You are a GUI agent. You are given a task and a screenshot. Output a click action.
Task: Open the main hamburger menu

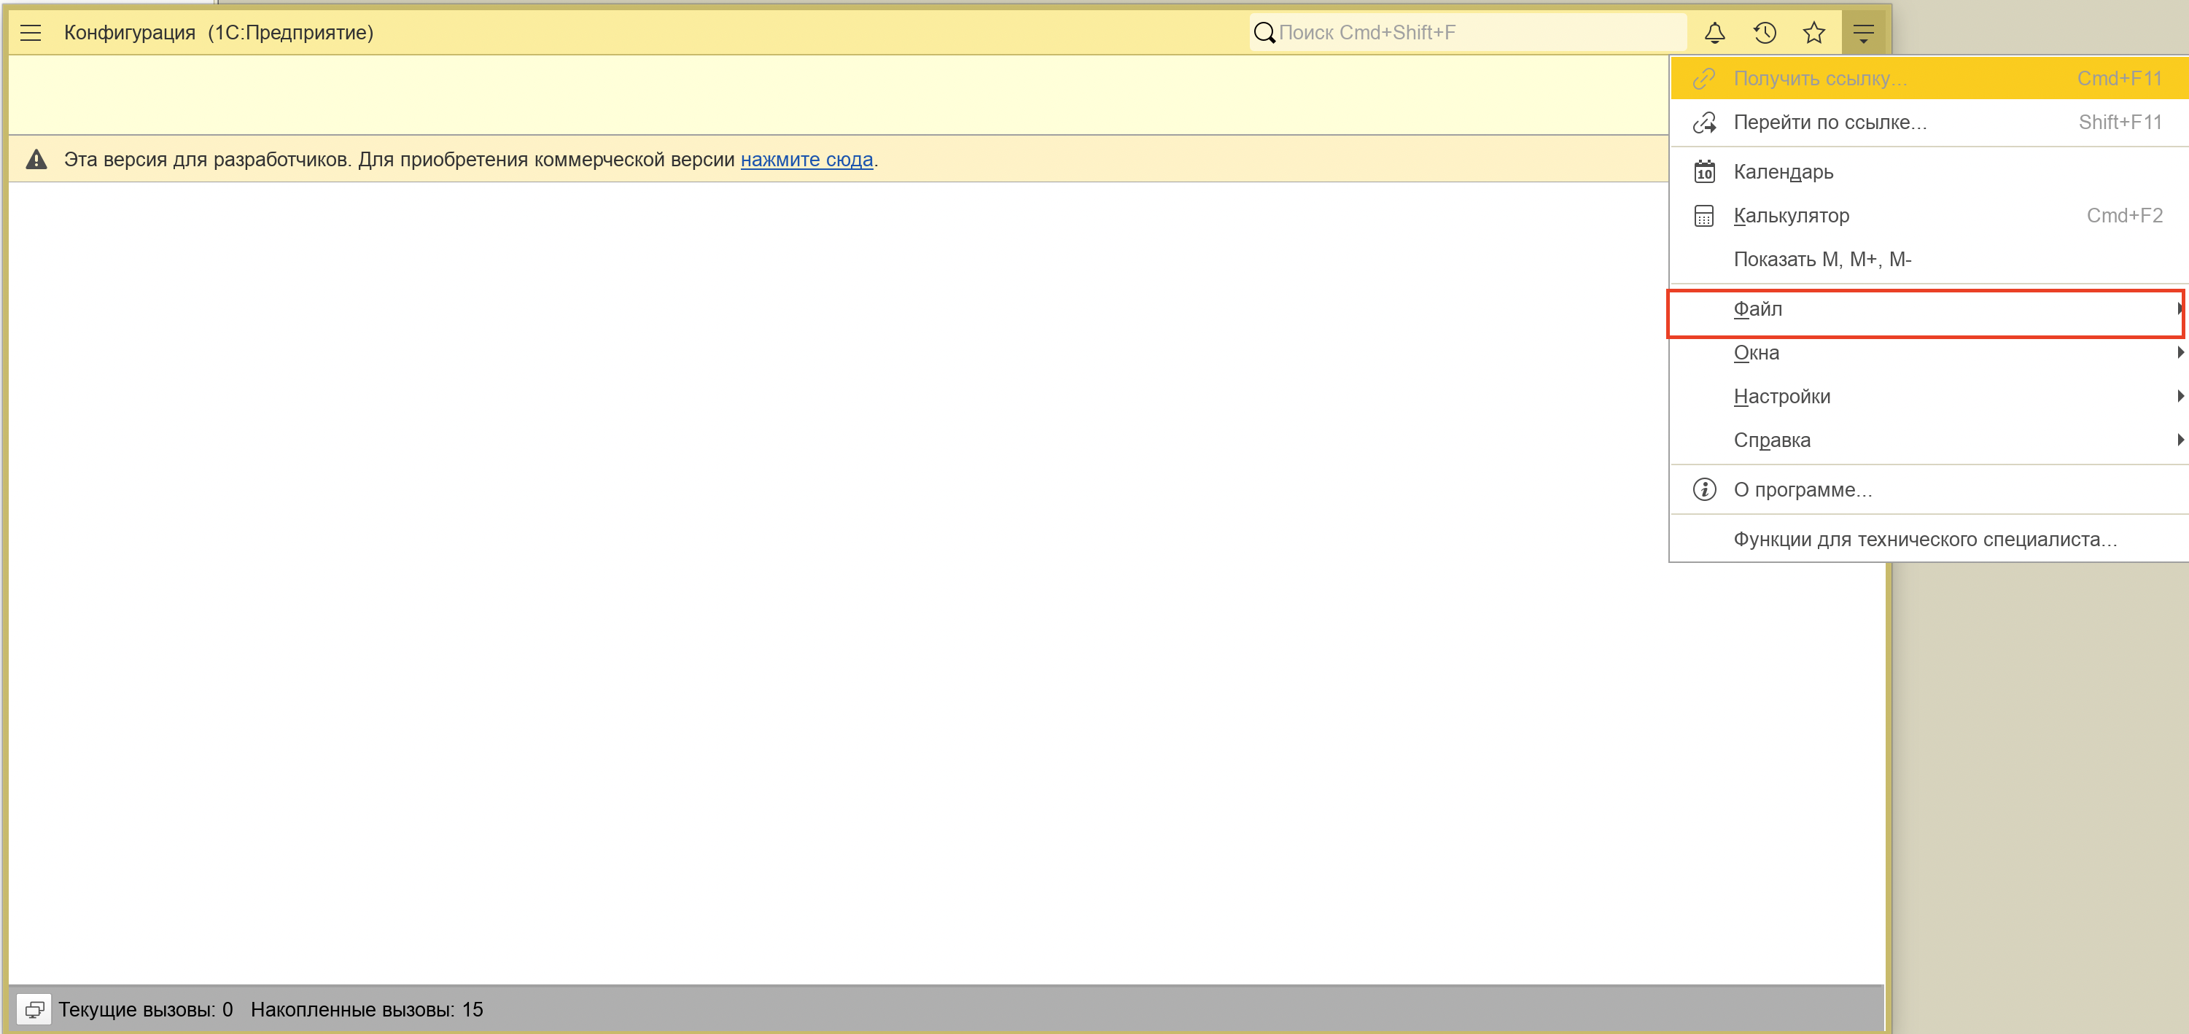[31, 33]
